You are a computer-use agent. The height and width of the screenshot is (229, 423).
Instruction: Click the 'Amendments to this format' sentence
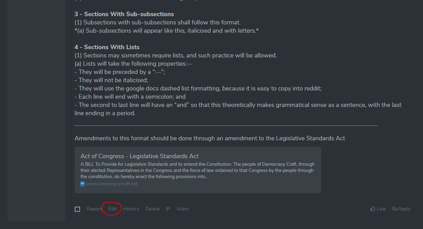point(210,138)
